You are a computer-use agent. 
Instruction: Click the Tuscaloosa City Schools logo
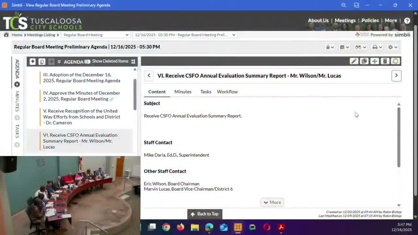click(x=42, y=21)
